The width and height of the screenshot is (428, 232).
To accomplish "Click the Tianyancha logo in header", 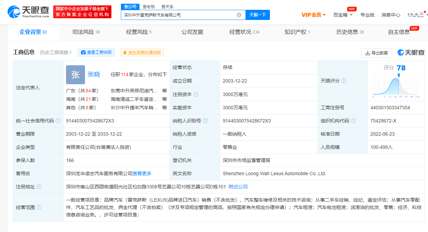I will tap(28, 11).
